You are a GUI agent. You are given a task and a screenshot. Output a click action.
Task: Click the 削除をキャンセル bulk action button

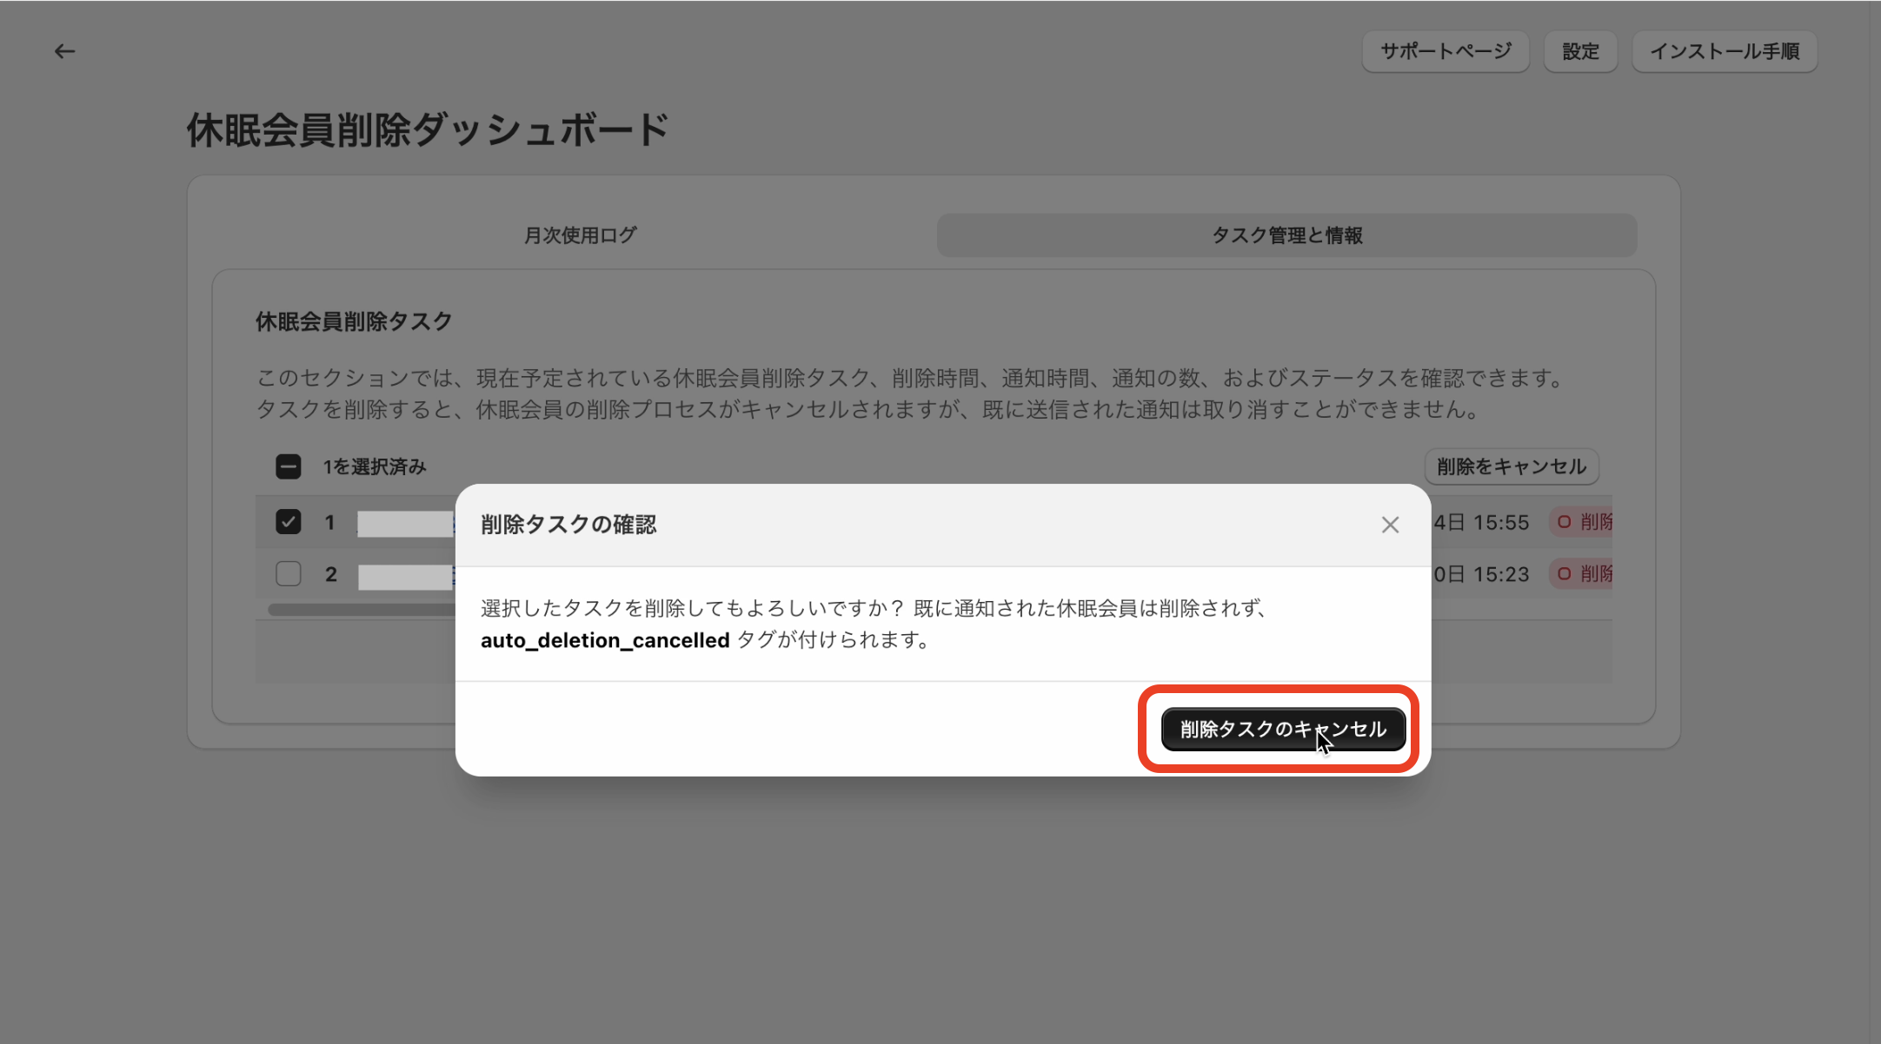click(1512, 466)
